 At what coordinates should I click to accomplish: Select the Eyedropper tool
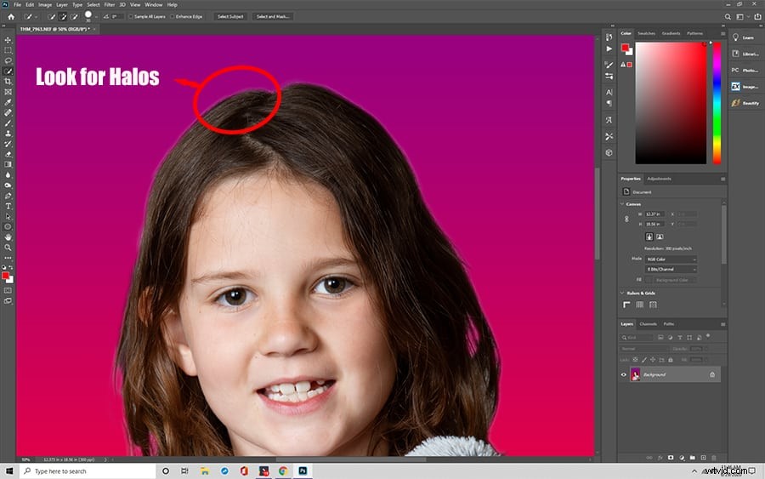point(8,102)
